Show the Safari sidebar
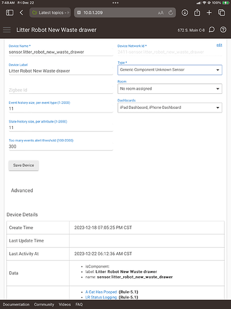The height and width of the screenshot is (309, 231). pos(10,13)
